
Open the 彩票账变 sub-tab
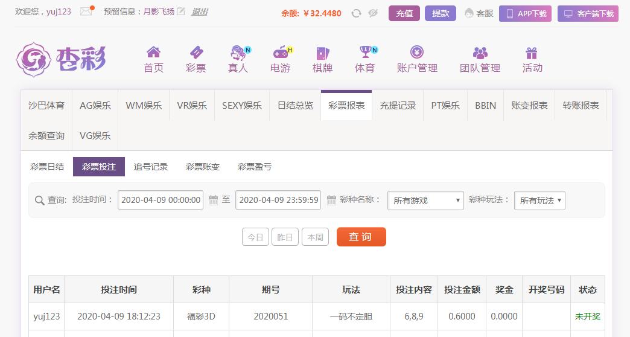click(203, 167)
